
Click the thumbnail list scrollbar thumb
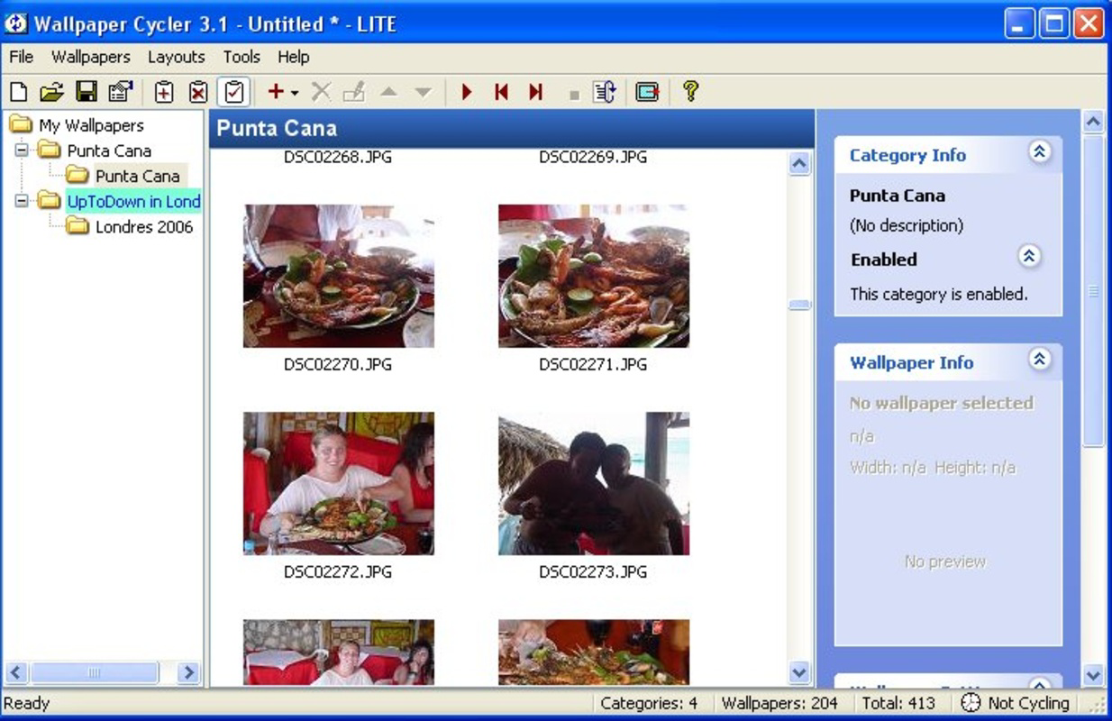[799, 305]
